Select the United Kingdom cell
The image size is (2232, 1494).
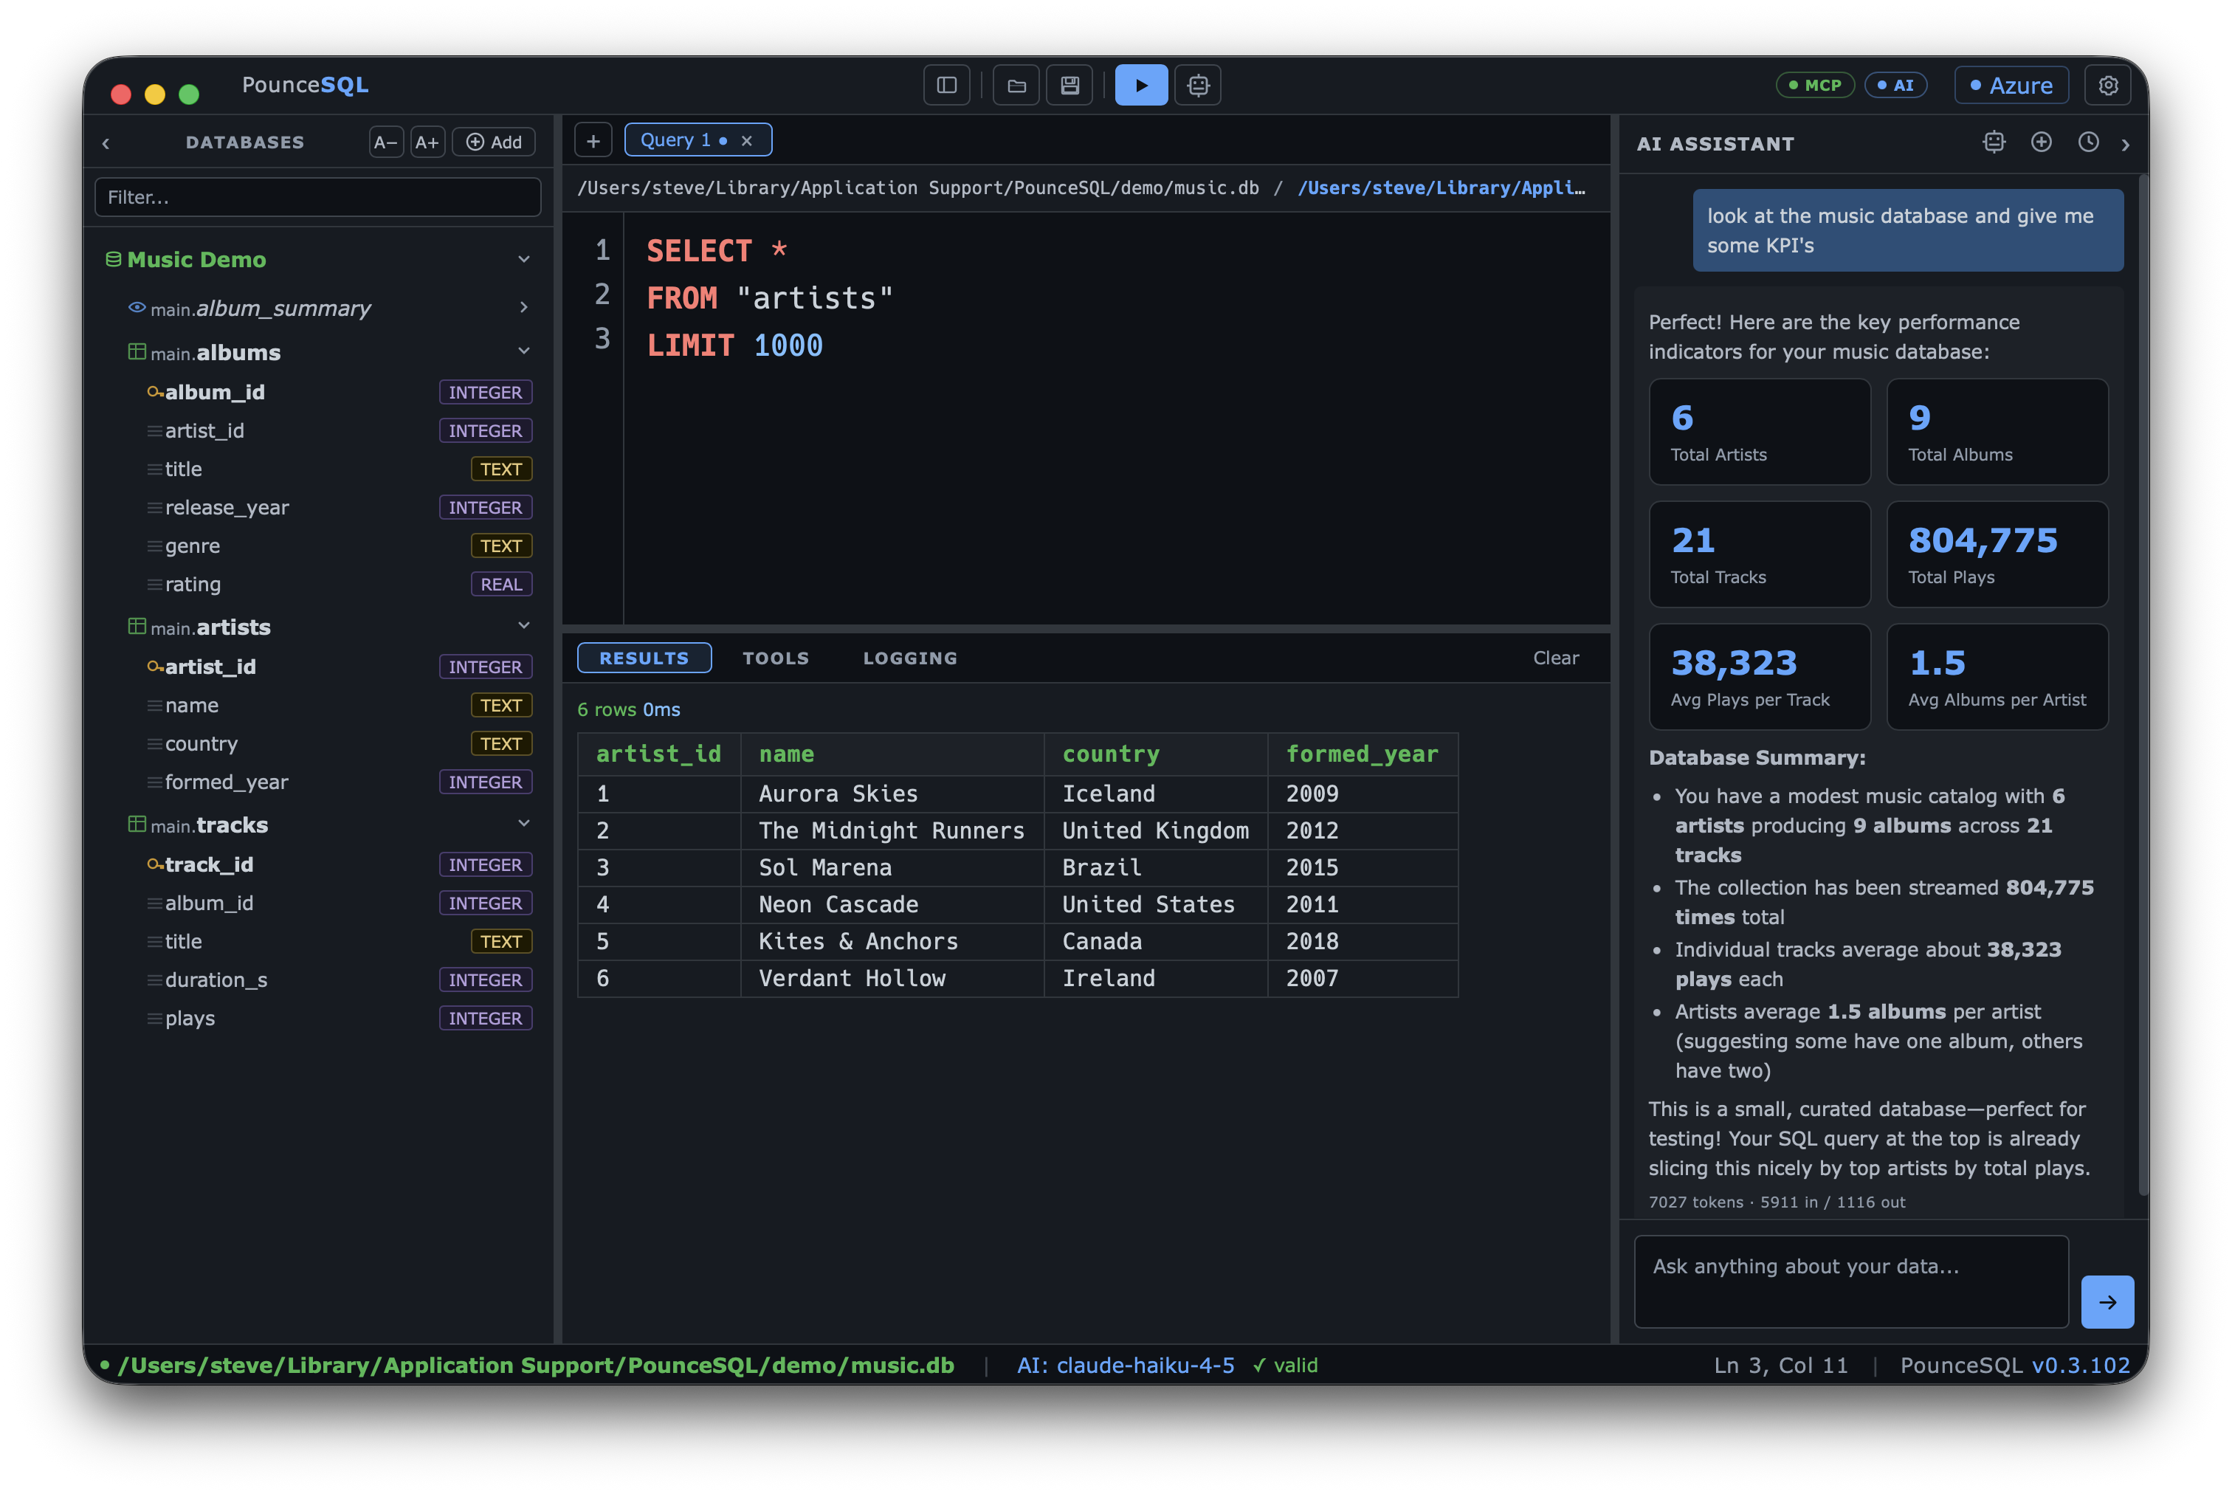tap(1156, 831)
